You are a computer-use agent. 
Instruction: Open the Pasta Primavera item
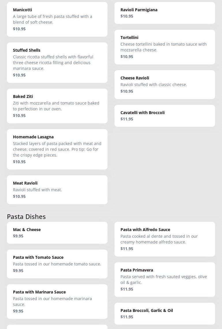165,279
